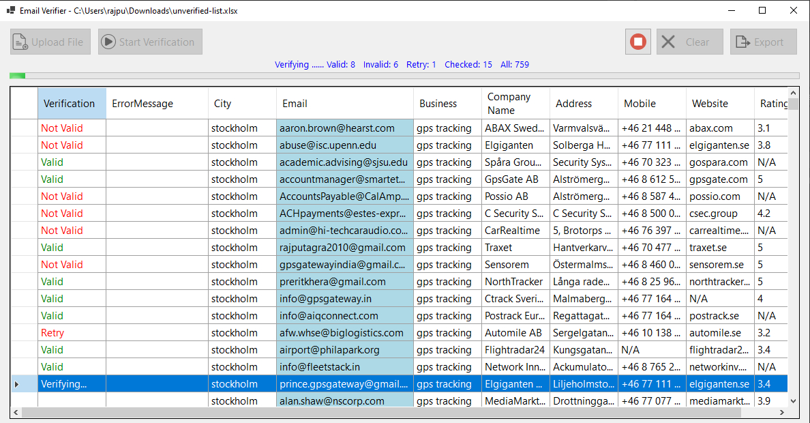The width and height of the screenshot is (810, 423).
Task: Click the row indicator arrow of Verifying row
Action: [x=16, y=384]
